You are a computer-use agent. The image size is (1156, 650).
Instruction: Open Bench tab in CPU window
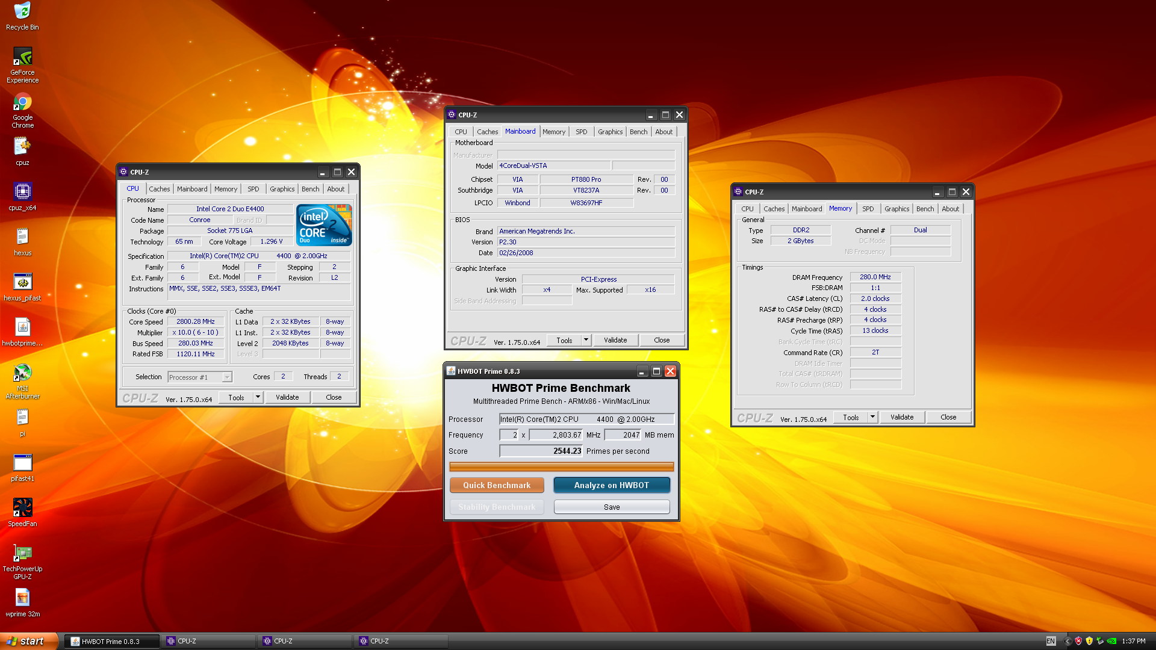(x=311, y=189)
